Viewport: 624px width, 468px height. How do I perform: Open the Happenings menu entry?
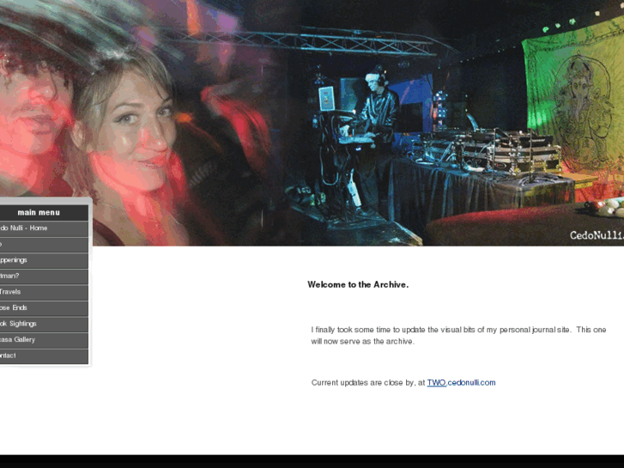(44, 260)
